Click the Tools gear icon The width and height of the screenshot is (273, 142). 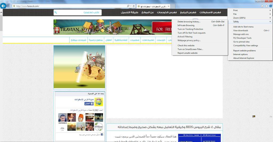pos(271,6)
